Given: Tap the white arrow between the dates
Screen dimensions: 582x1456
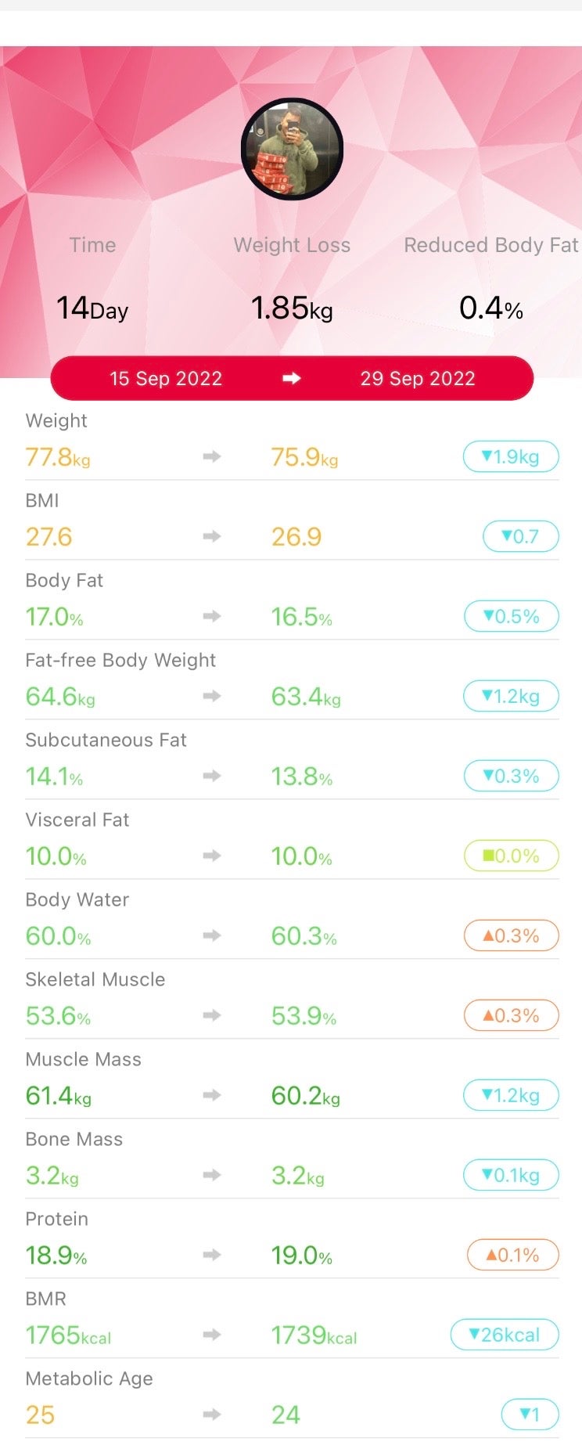Looking at the screenshot, I should [292, 378].
